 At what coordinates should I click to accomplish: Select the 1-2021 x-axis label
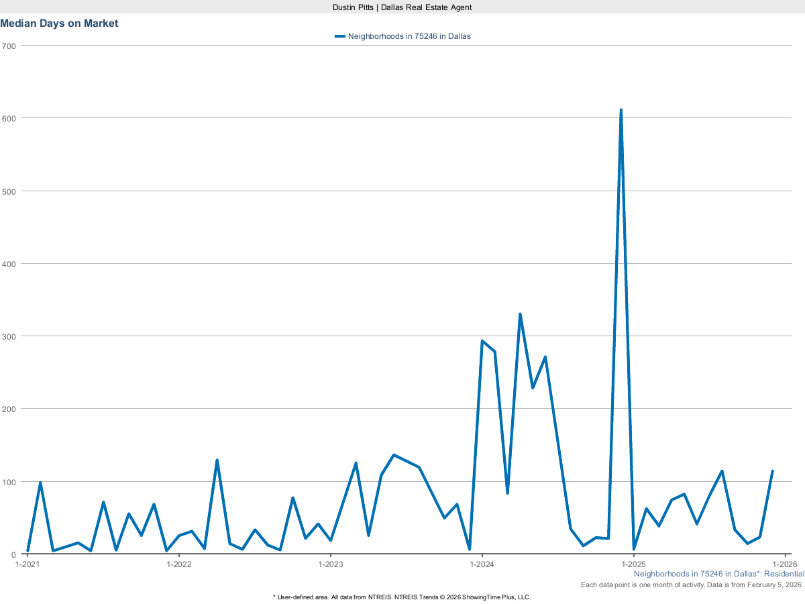[x=28, y=564]
